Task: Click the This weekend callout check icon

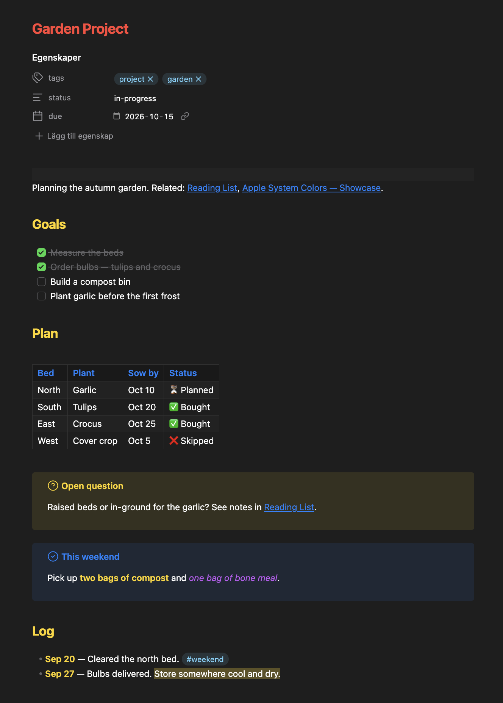Action: tap(53, 556)
